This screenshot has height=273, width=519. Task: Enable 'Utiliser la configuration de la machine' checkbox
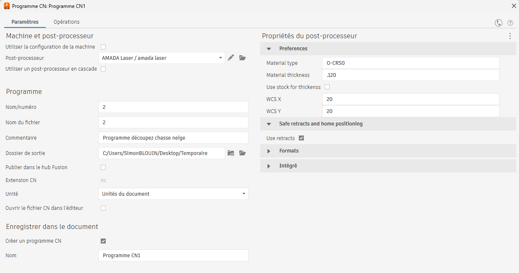(x=103, y=47)
